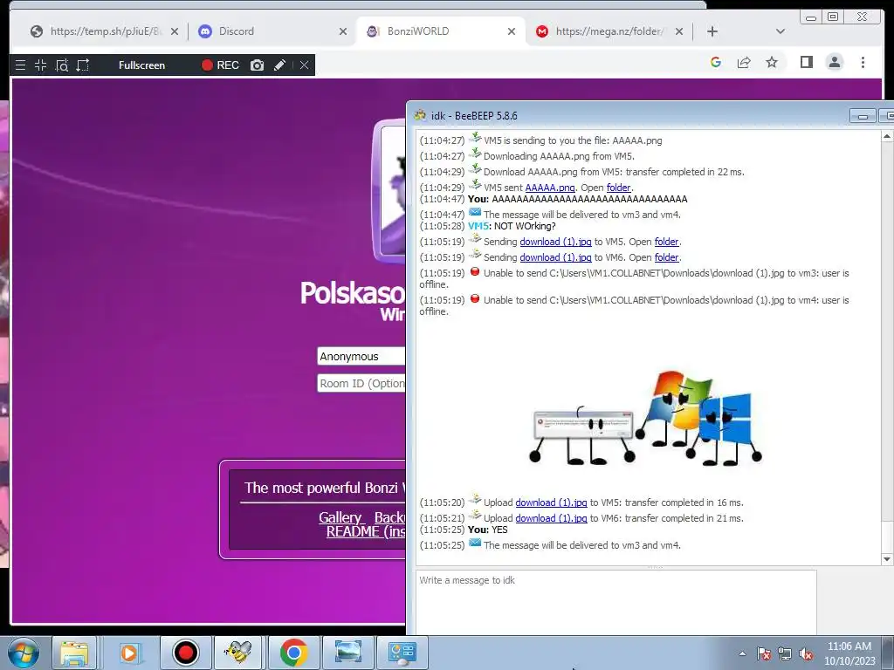Open the Windows Start menu

(23, 653)
